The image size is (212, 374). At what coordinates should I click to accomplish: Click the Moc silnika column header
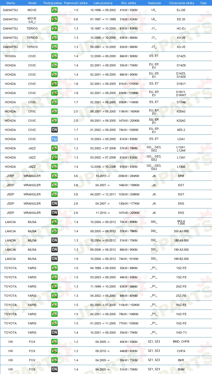(x=129, y=3)
